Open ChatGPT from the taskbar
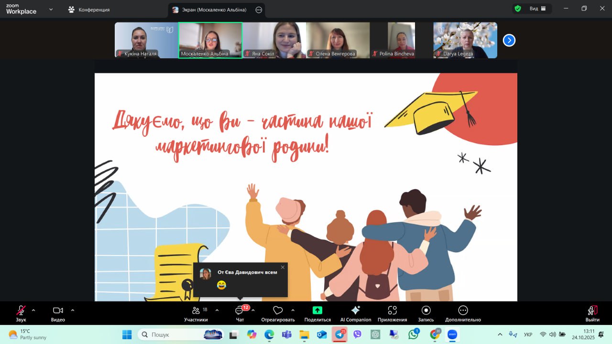 coord(375,334)
